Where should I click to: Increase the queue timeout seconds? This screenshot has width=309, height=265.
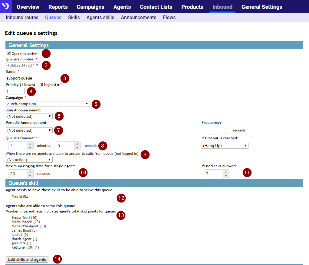tap(77, 144)
